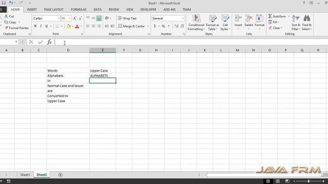Open Format as Table gallery
This screenshot has width=328, height=184.
tap(212, 22)
